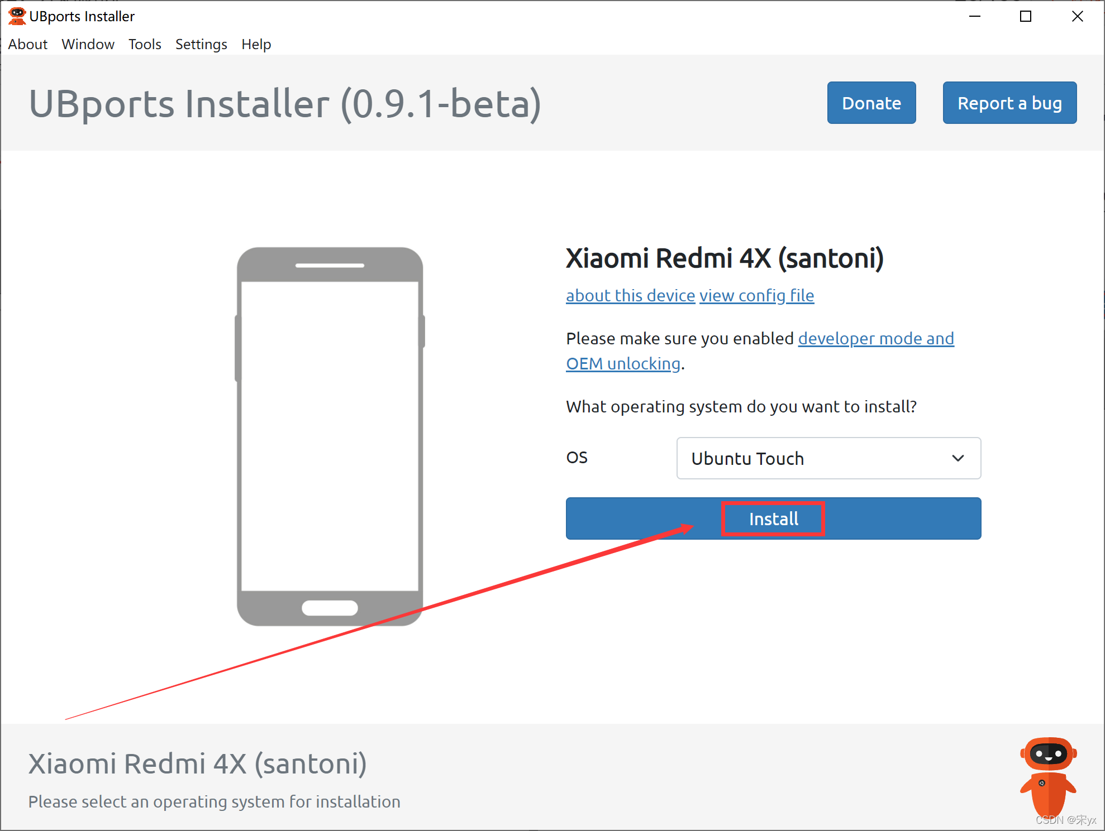1105x831 pixels.
Task: Open the About menu item
Action: pyautogui.click(x=29, y=43)
